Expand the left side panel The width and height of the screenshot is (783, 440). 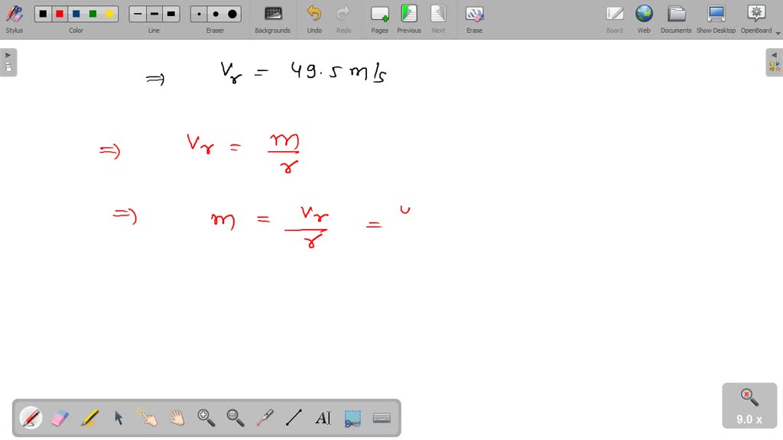pyautogui.click(x=8, y=54)
